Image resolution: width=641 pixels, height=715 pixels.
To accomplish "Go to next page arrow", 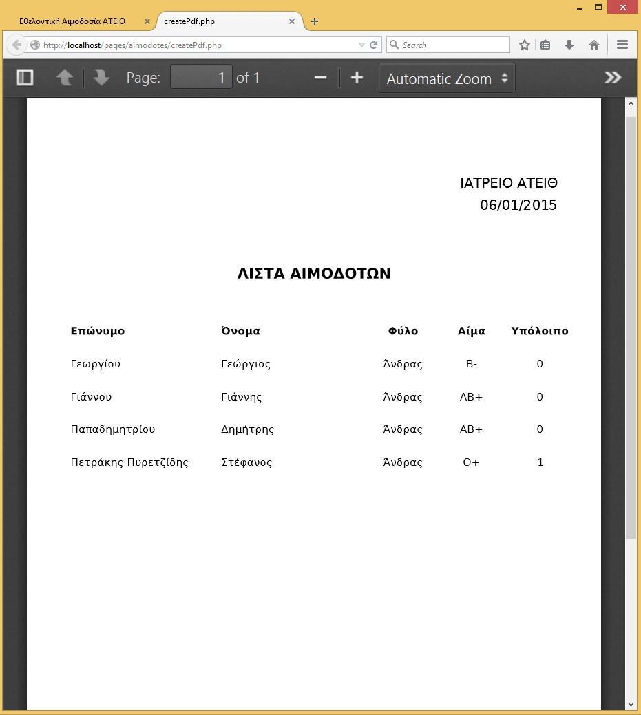I will point(101,78).
